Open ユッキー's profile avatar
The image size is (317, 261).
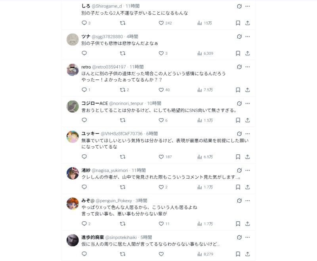click(x=72, y=136)
